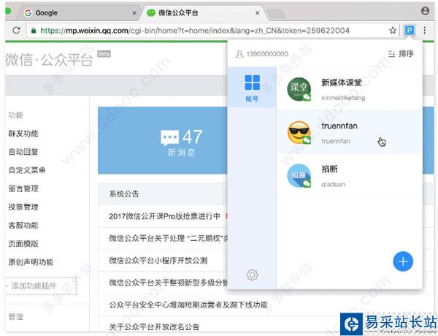Click the green secure padlock icon

[x=34, y=31]
